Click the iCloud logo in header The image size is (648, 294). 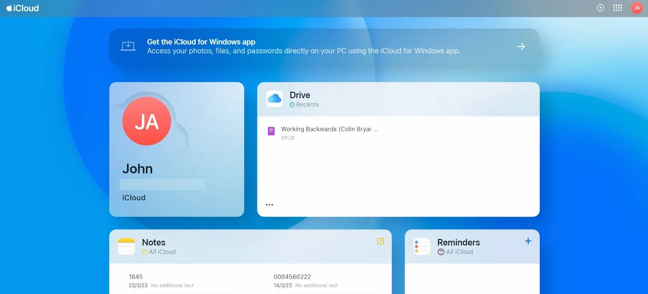click(23, 8)
